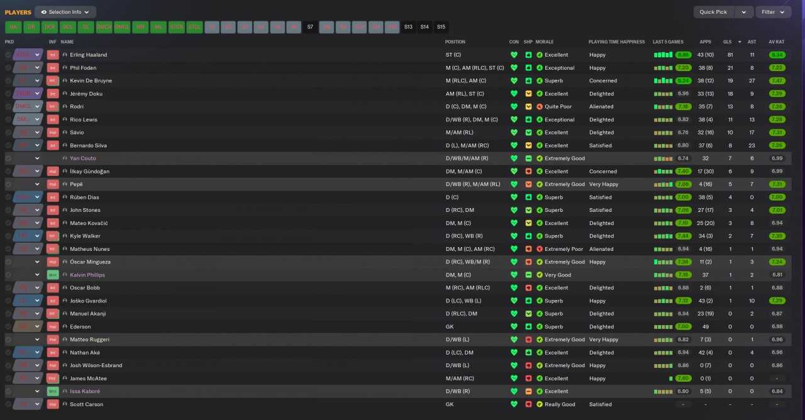
Task: Click Joško Gvardiol's Int info badge
Action: pos(53,301)
